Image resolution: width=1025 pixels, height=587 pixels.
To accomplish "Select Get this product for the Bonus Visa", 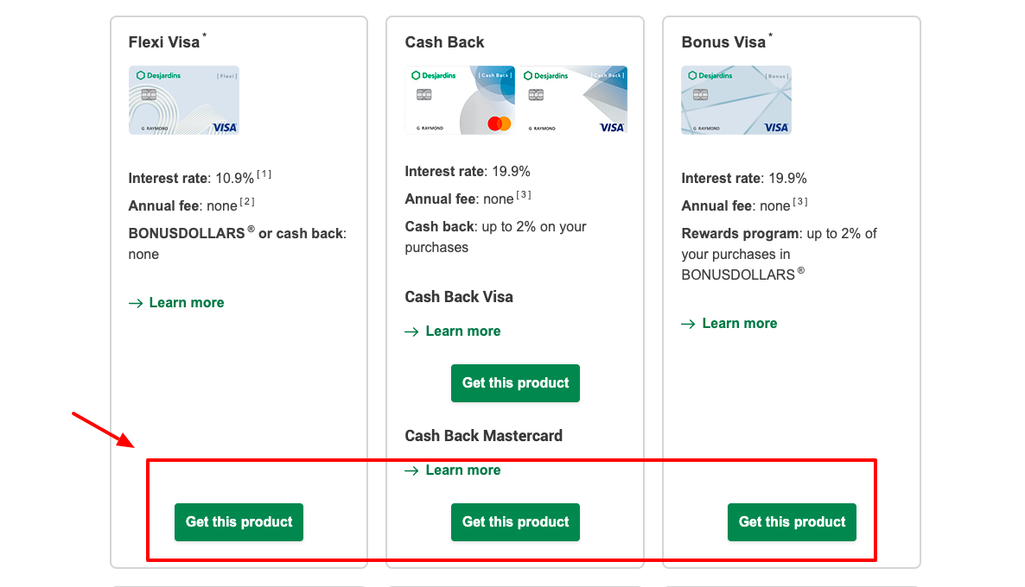I will [x=792, y=522].
